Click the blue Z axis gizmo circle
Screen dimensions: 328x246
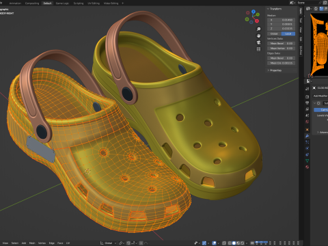[x=254, y=11]
